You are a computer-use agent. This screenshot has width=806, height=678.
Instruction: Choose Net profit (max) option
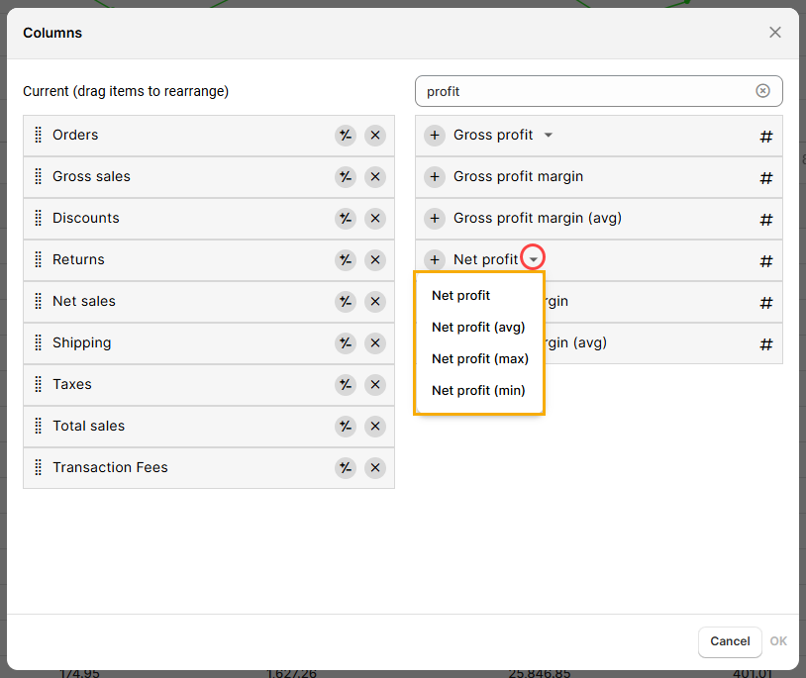click(480, 358)
